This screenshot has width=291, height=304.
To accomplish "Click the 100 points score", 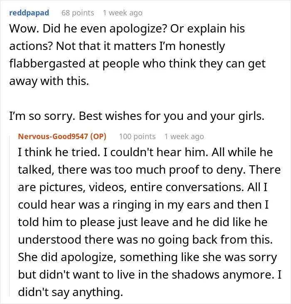I will 137,137.
